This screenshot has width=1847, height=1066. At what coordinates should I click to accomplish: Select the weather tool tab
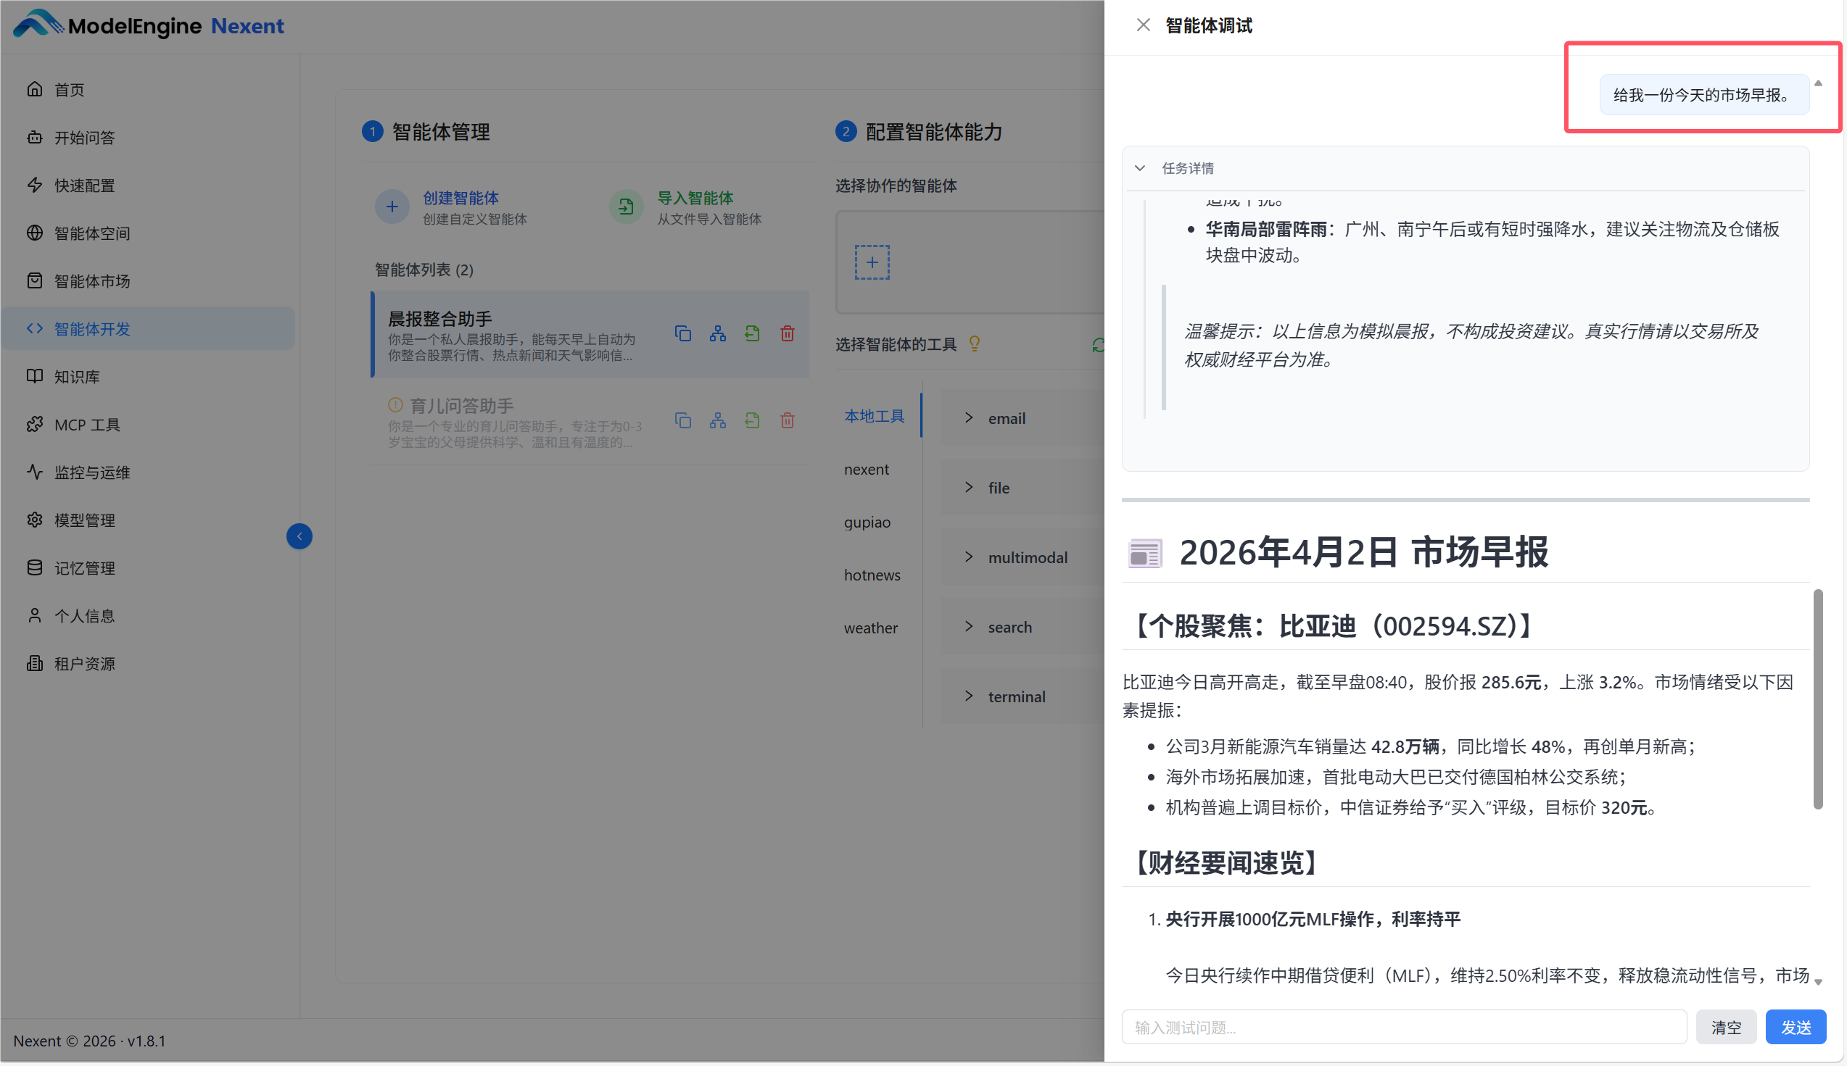click(870, 628)
